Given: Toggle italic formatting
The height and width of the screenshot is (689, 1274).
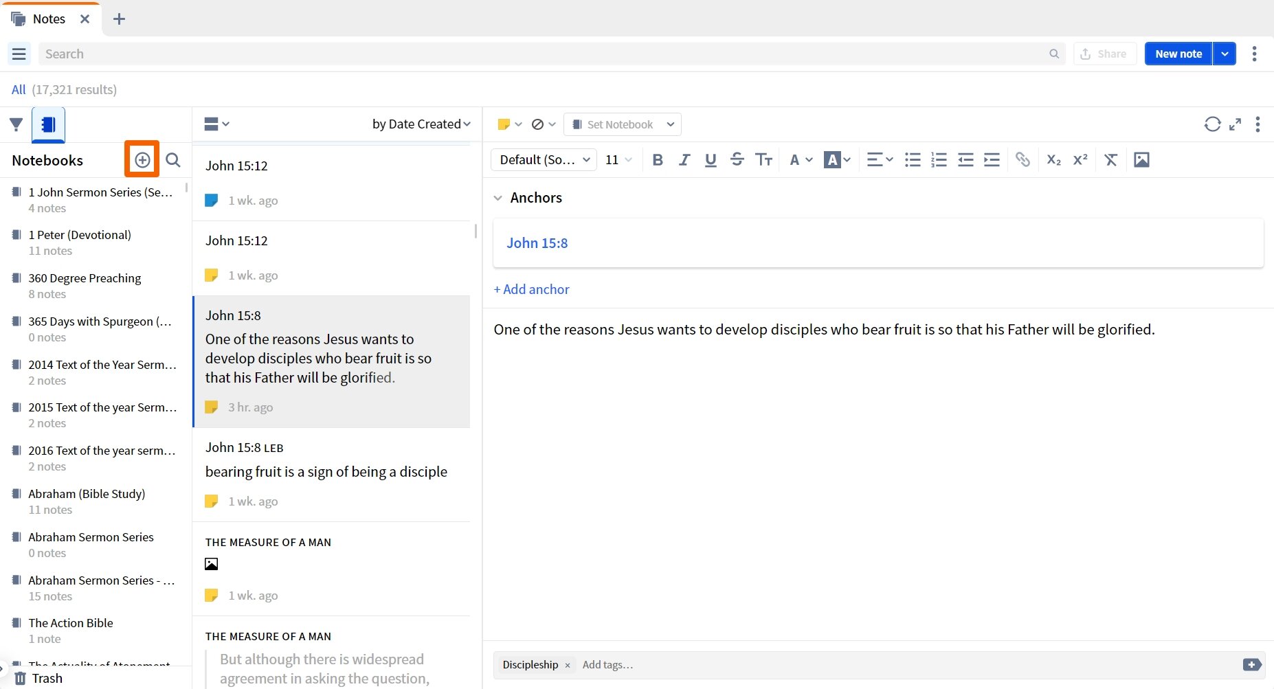Looking at the screenshot, I should tap(684, 160).
